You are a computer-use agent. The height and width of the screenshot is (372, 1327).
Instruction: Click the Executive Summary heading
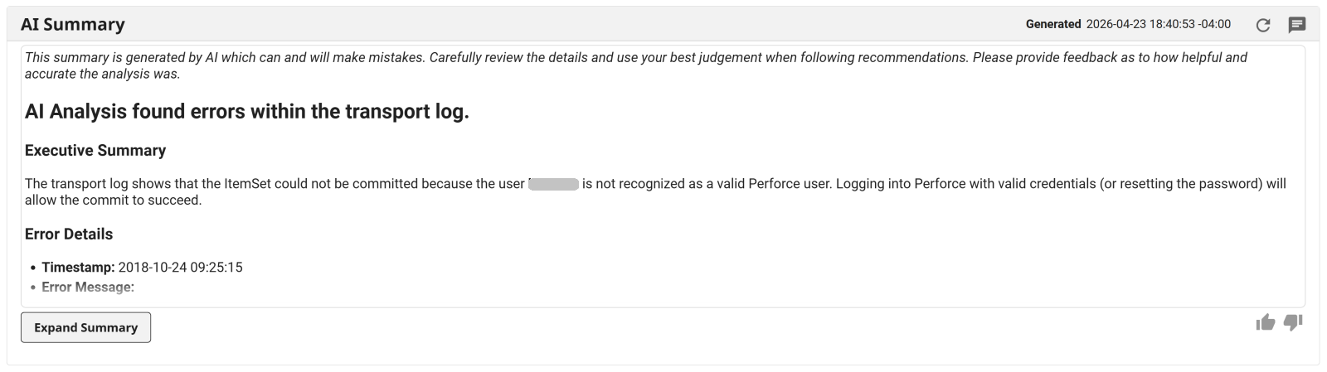pos(95,150)
